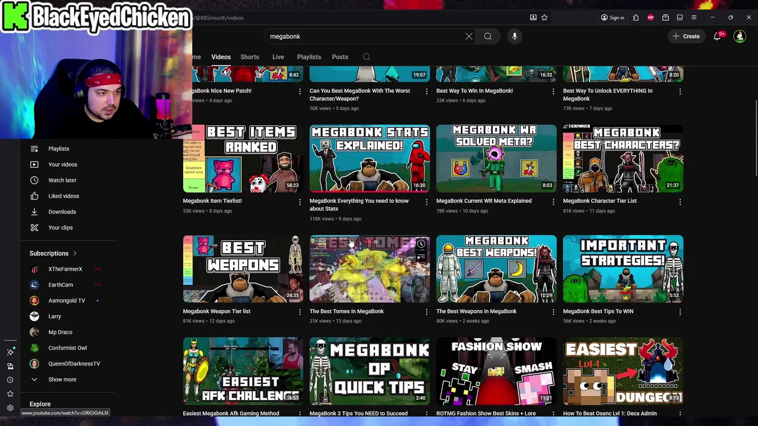Click the Downloads arrow icon in the YouTube sidebar
Viewport: 758px width, 426px height.
pyautogui.click(x=34, y=212)
